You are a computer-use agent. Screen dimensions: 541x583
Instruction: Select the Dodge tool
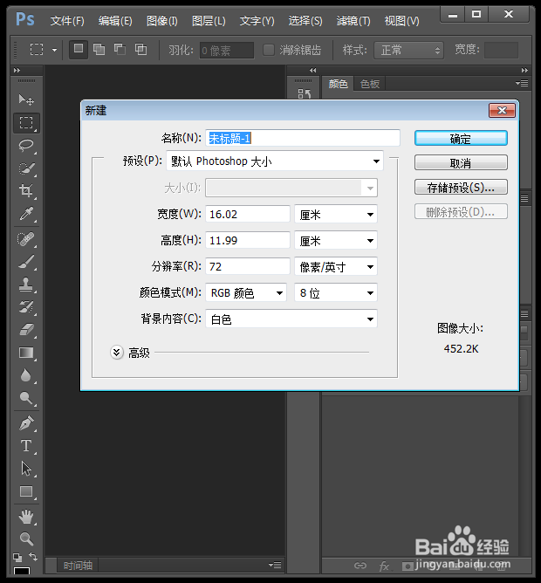coord(26,398)
